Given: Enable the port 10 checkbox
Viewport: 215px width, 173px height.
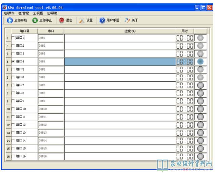Looking at the screenshot, I should point(13,109).
